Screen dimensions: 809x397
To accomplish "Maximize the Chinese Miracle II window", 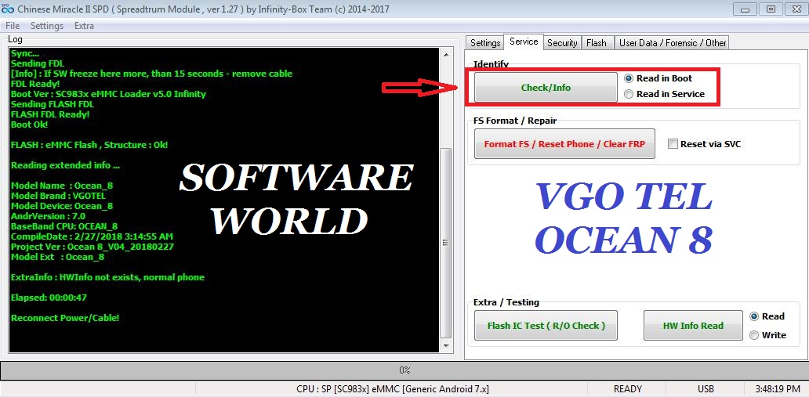I will coord(771,9).
